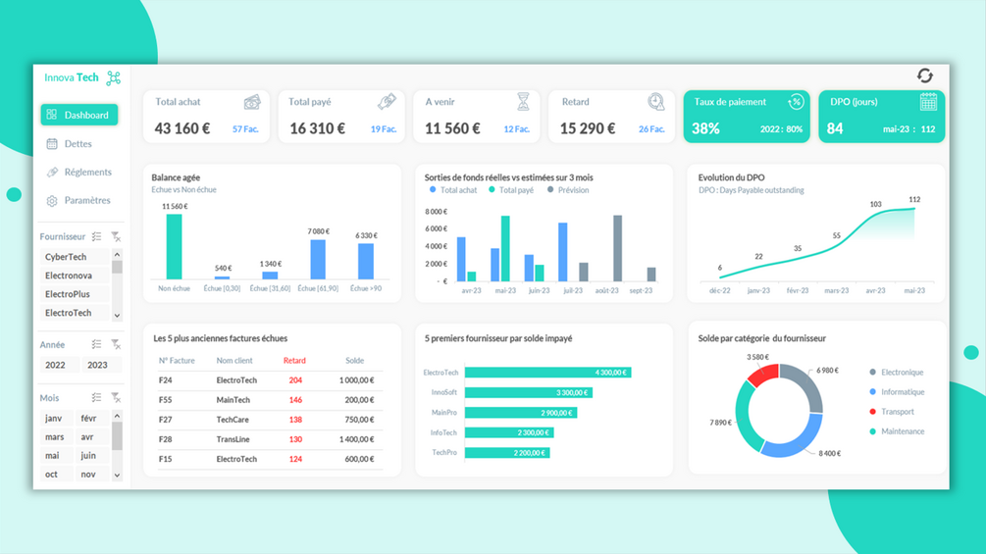Viewport: 986px width, 554px height.
Task: Select month avr in Mois slicer
Action: (92, 437)
